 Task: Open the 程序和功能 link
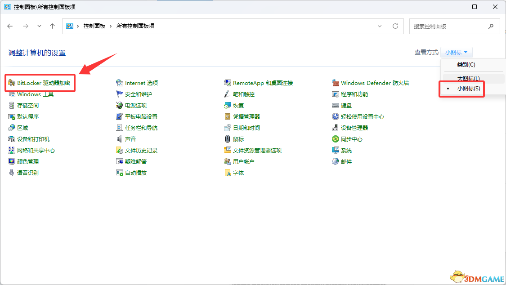pos(354,94)
